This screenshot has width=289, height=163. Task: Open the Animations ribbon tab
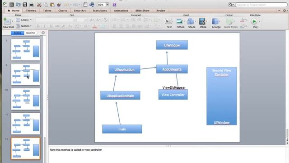pos(121,11)
